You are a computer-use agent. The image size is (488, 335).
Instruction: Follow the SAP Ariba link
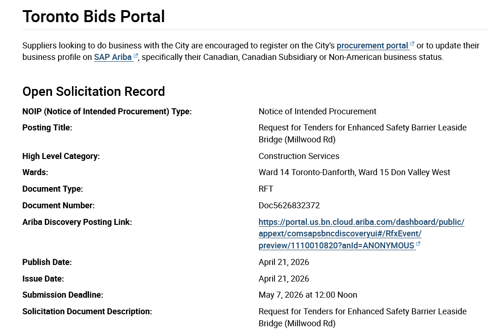113,58
